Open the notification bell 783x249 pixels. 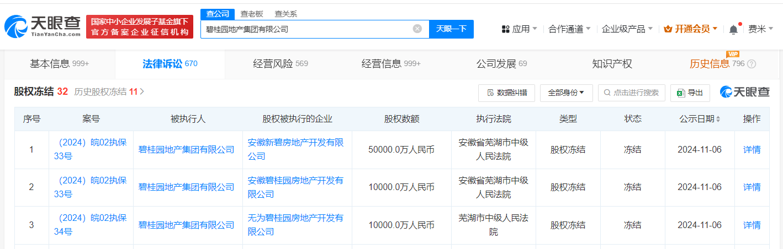tap(733, 29)
